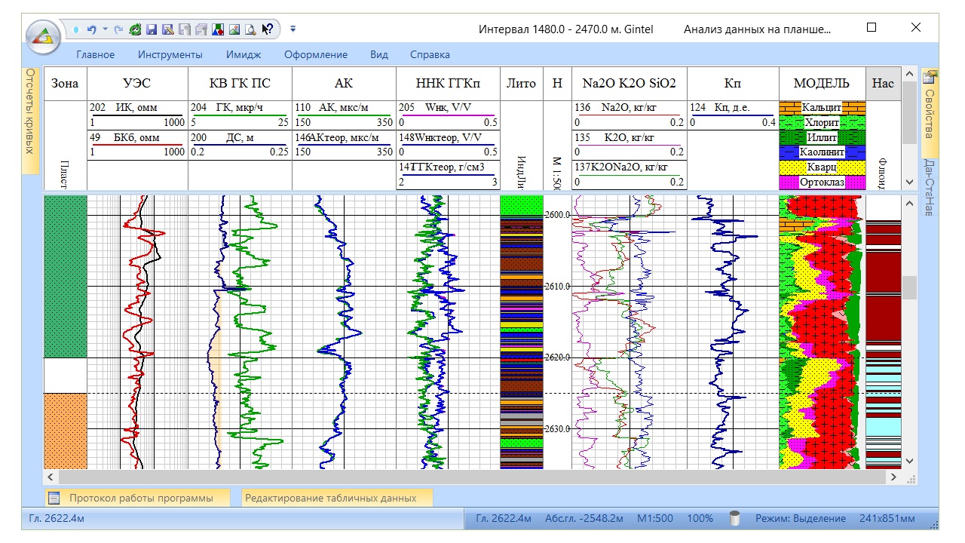Open the undo history dropdown arrow
Screen dimensions: 965x543
coord(106,29)
